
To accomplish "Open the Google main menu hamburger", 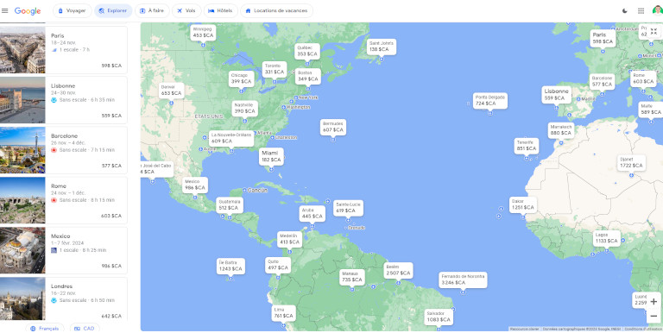I will 4,11.
